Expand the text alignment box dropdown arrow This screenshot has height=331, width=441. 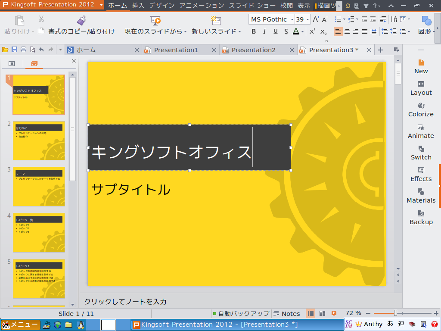point(409,19)
